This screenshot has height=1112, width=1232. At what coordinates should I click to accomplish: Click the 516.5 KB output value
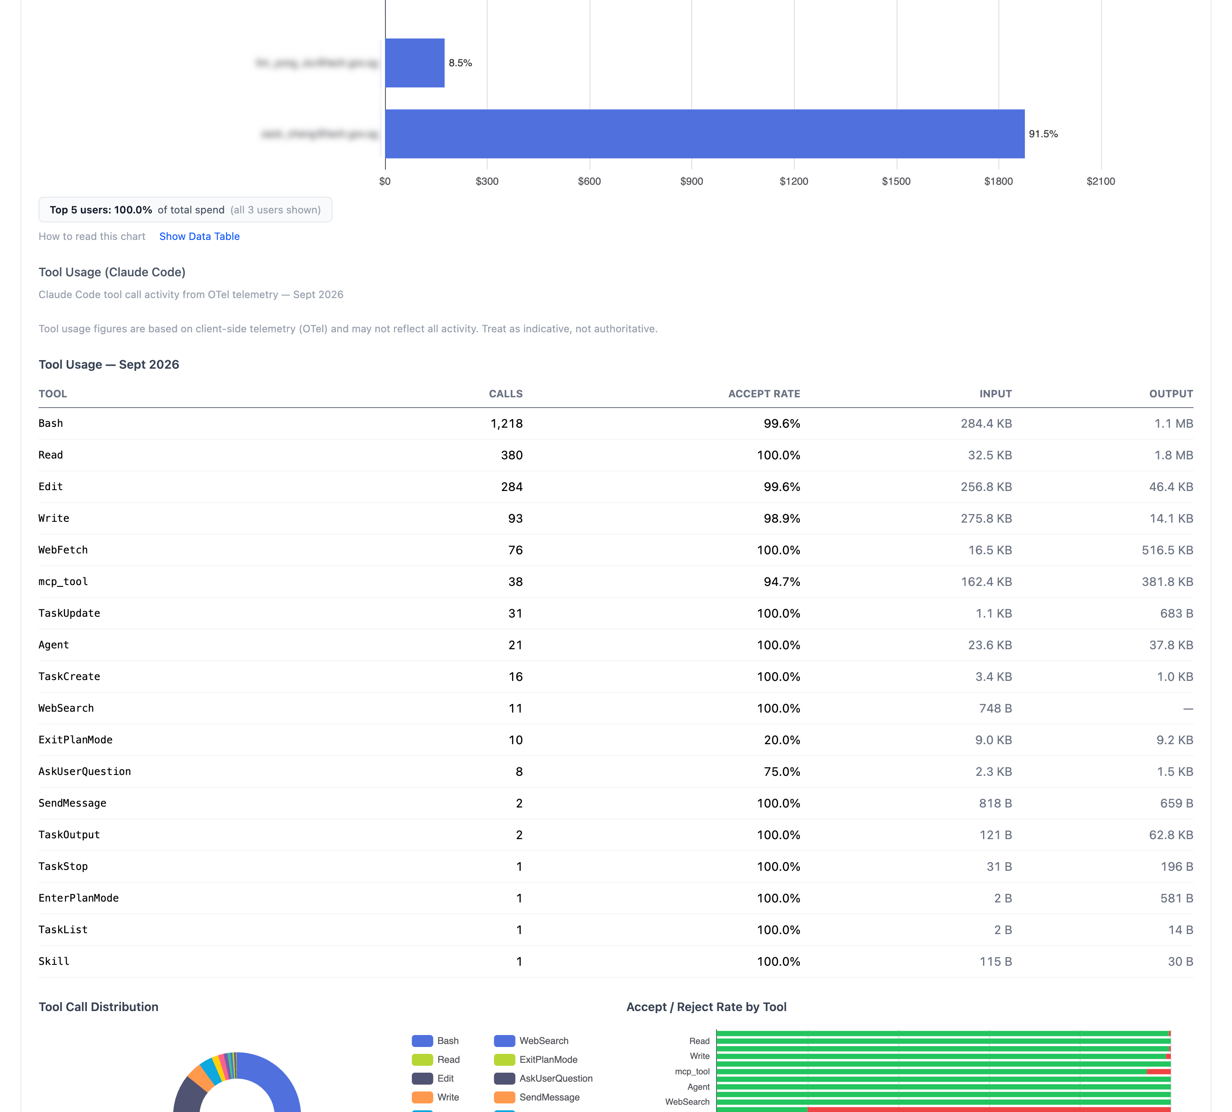click(x=1167, y=550)
